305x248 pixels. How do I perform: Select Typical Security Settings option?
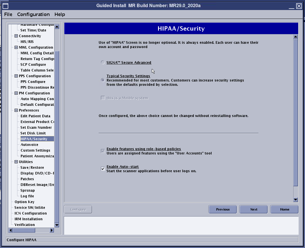103,80
